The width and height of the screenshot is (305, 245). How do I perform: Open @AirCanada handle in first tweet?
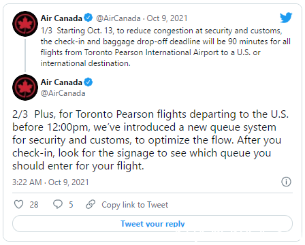pos(118,18)
